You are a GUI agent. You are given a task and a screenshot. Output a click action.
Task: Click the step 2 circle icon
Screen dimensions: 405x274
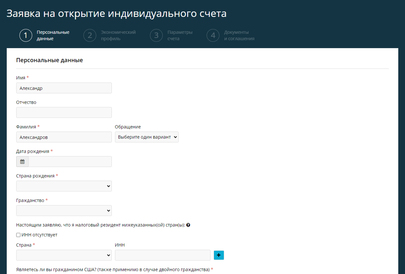pos(90,36)
